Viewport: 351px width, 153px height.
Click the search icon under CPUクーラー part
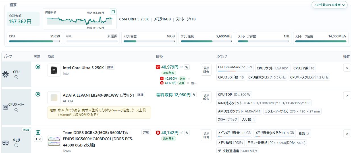16,110
